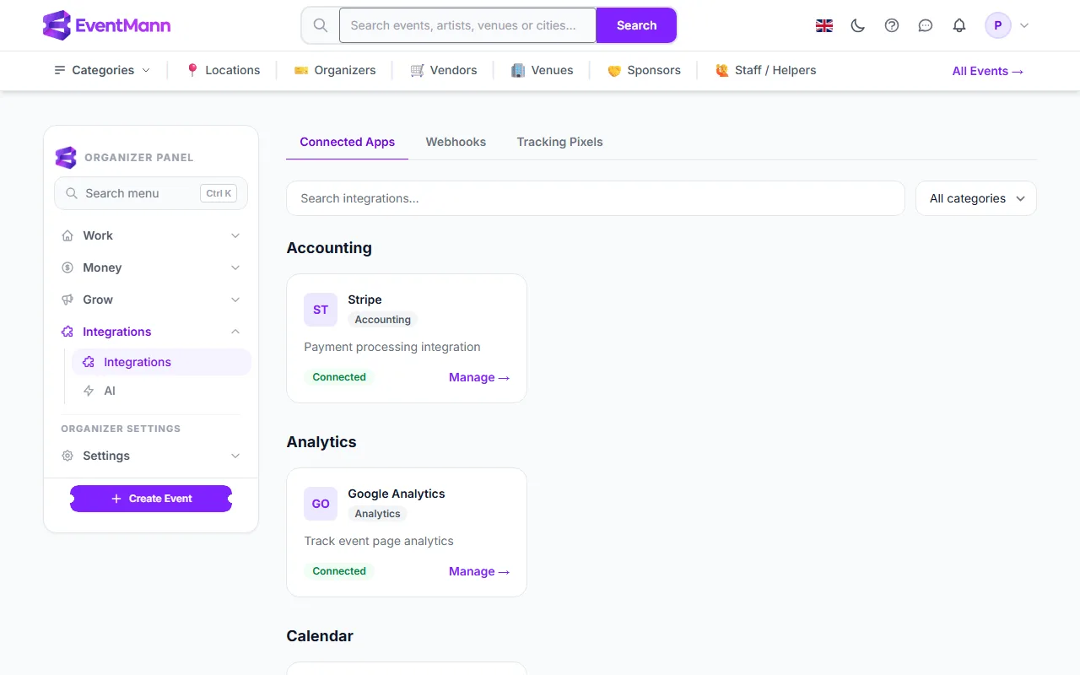Go to Vendors in nav bar
Image resolution: width=1080 pixels, height=675 pixels.
pyautogui.click(x=444, y=70)
